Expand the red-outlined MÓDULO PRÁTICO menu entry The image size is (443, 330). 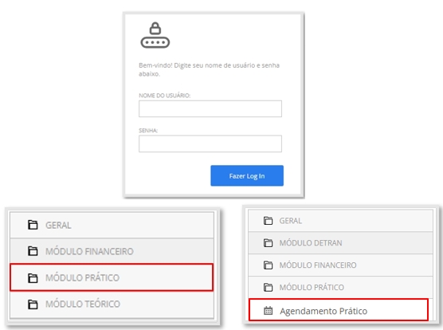[112, 277]
